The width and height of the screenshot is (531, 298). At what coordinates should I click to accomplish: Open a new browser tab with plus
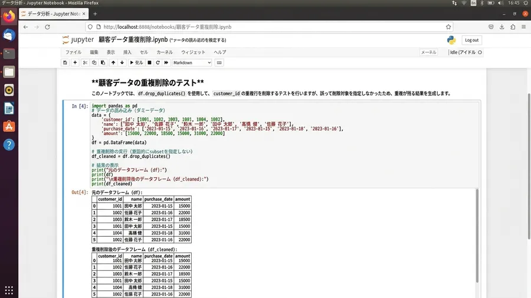95,14
